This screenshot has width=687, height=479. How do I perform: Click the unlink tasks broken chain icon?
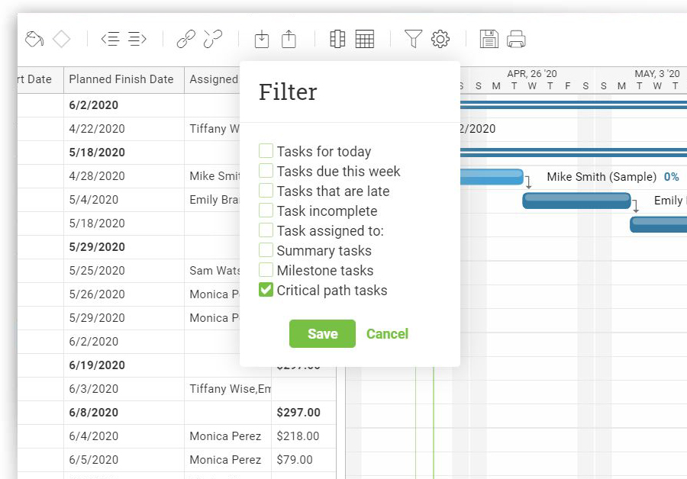pyautogui.click(x=213, y=39)
